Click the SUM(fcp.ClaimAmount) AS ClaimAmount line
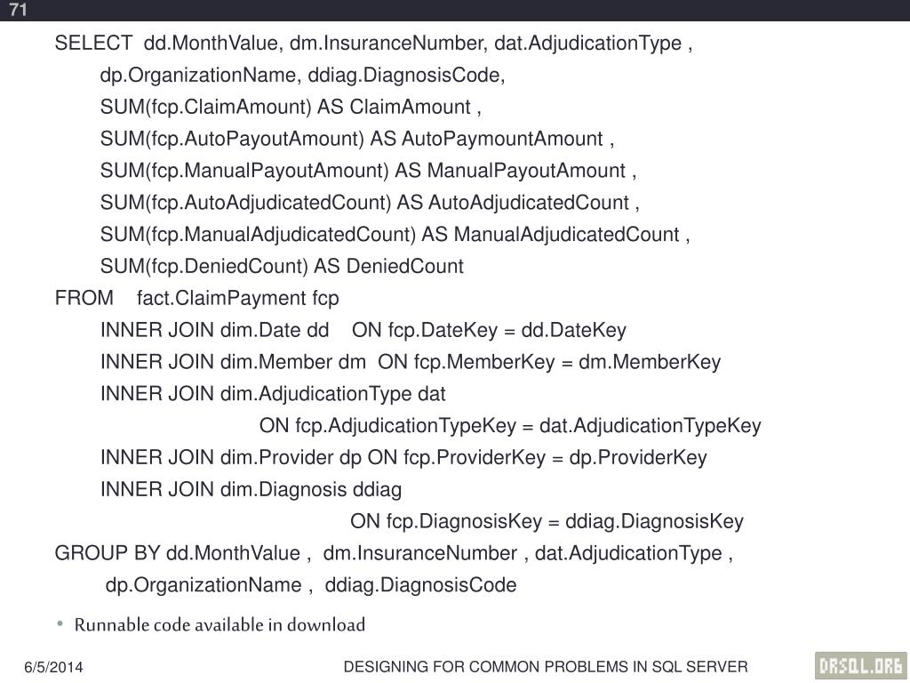Screen dimensions: 910x683 [x=291, y=107]
